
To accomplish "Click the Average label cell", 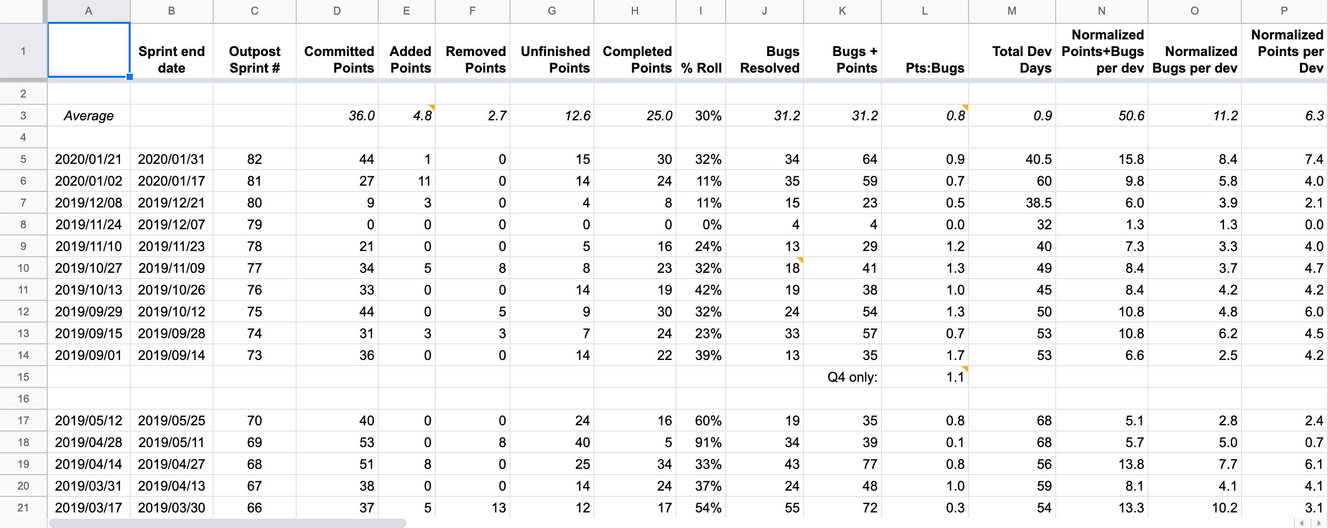I will tap(89, 116).
